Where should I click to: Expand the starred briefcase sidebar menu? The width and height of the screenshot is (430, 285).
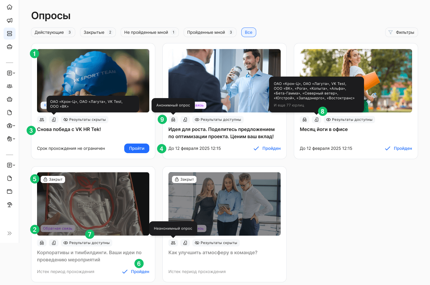click(11, 126)
